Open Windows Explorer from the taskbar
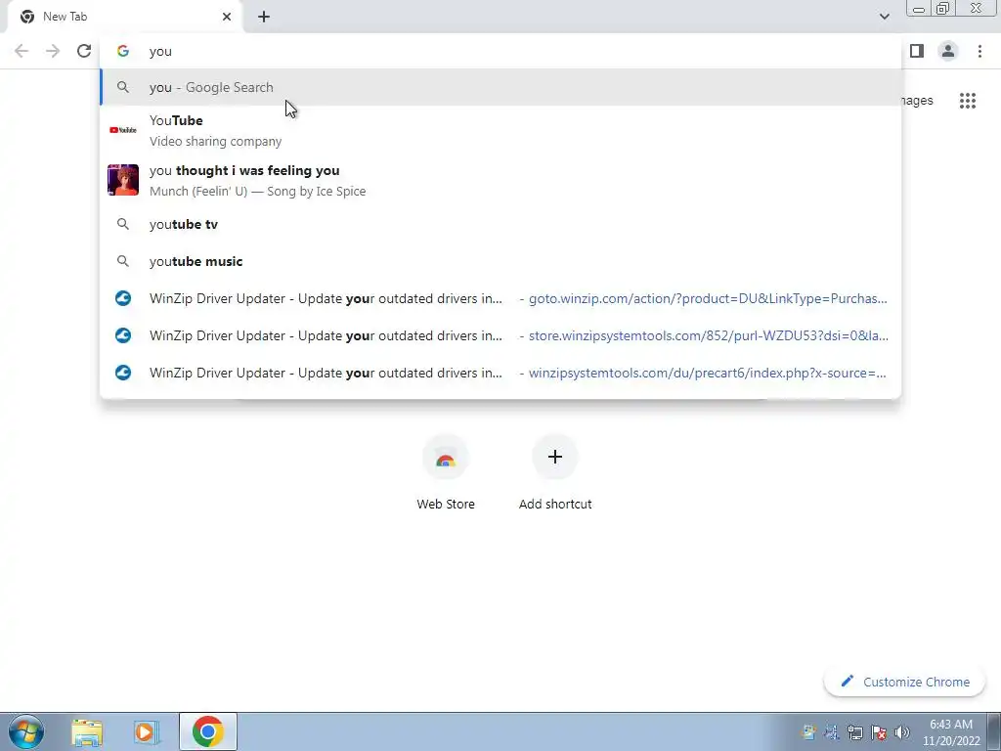Image resolution: width=1001 pixels, height=751 pixels. point(87,731)
